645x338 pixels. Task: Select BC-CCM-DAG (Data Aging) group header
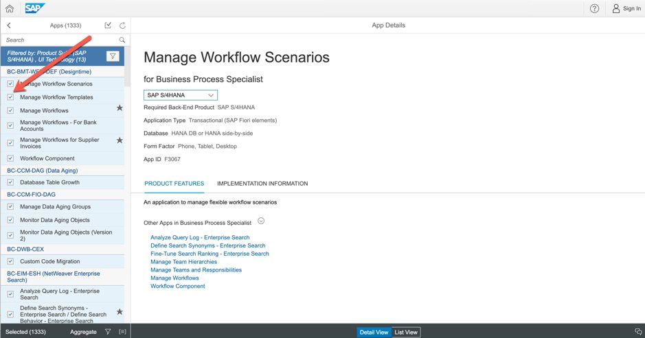[x=63, y=171]
